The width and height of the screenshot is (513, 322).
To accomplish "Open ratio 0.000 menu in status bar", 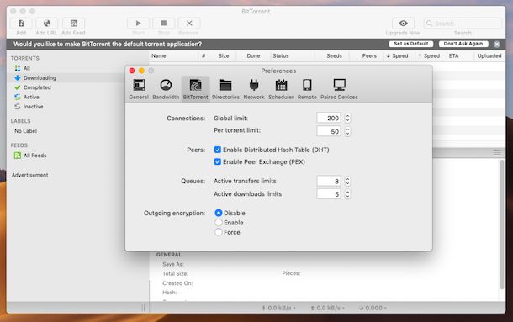I will pyautogui.click(x=373, y=308).
